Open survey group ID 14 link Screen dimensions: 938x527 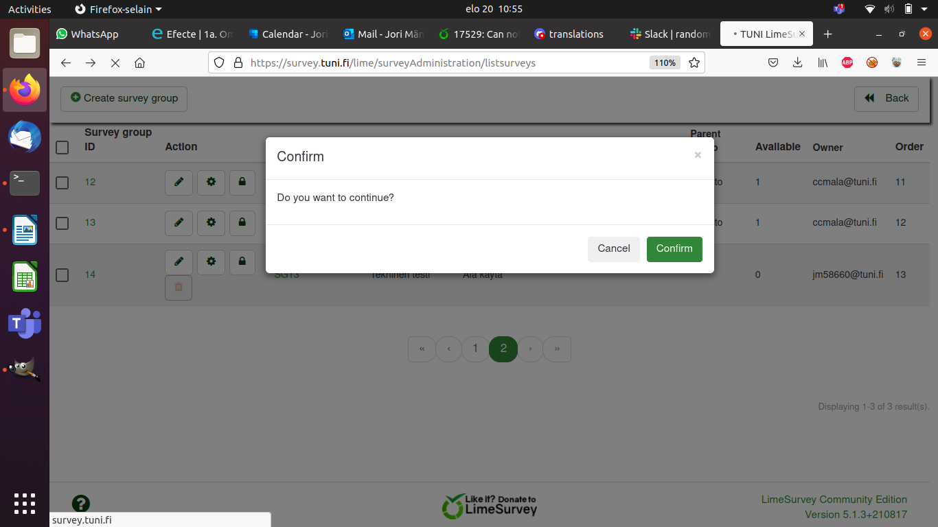[x=90, y=275]
